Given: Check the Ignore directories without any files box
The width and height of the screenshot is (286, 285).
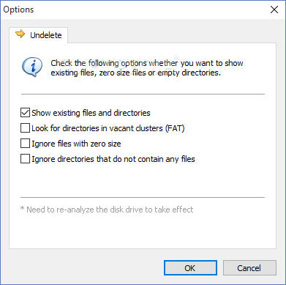Looking at the screenshot, I should pos(25,159).
